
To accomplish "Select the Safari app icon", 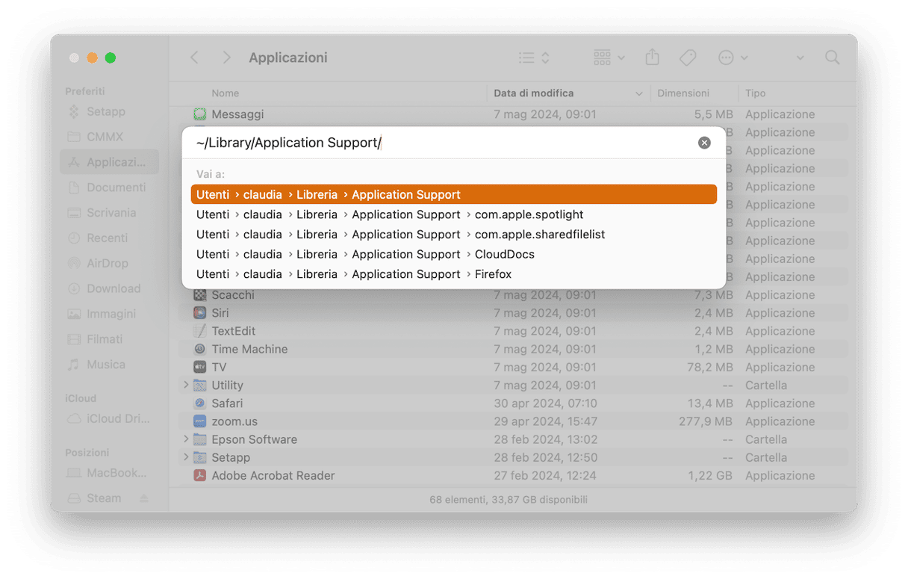I will (x=199, y=403).
